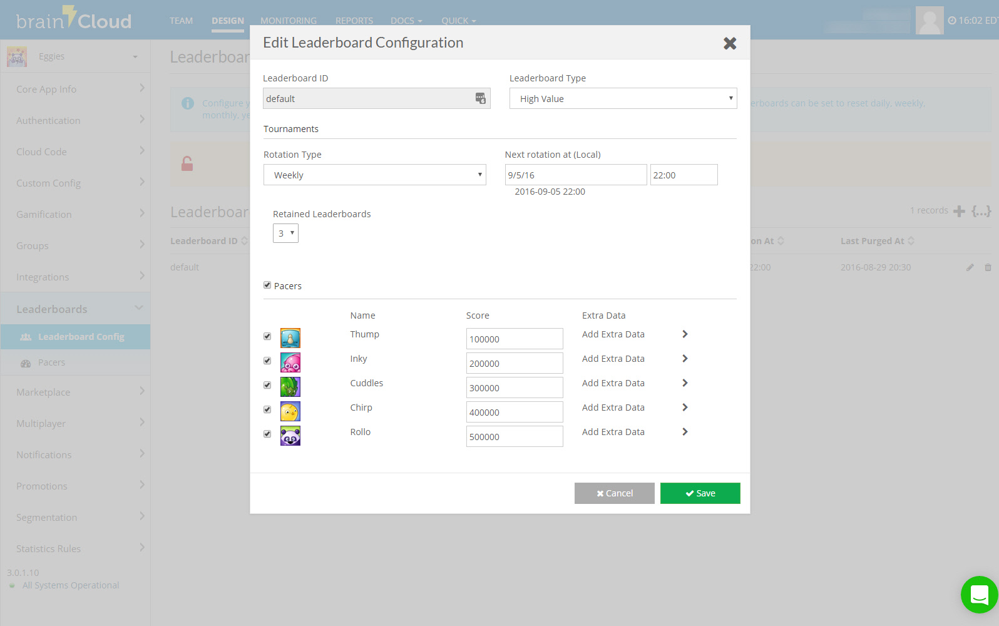The image size is (999, 626).
Task: Click Inky's pink octopus avatar
Action: (290, 362)
